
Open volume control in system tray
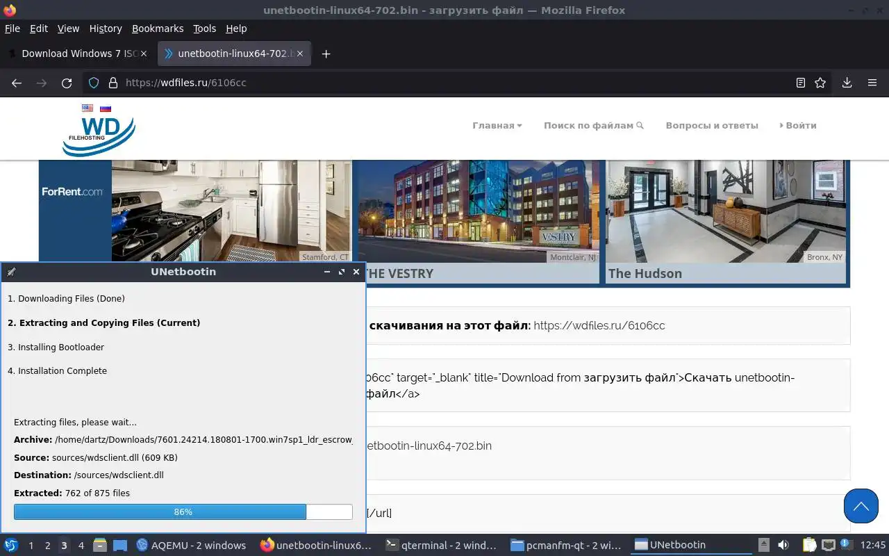pyautogui.click(x=783, y=545)
